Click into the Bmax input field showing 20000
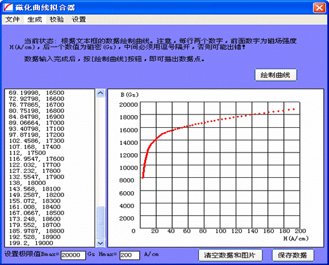The image size is (329, 265). 73,255
